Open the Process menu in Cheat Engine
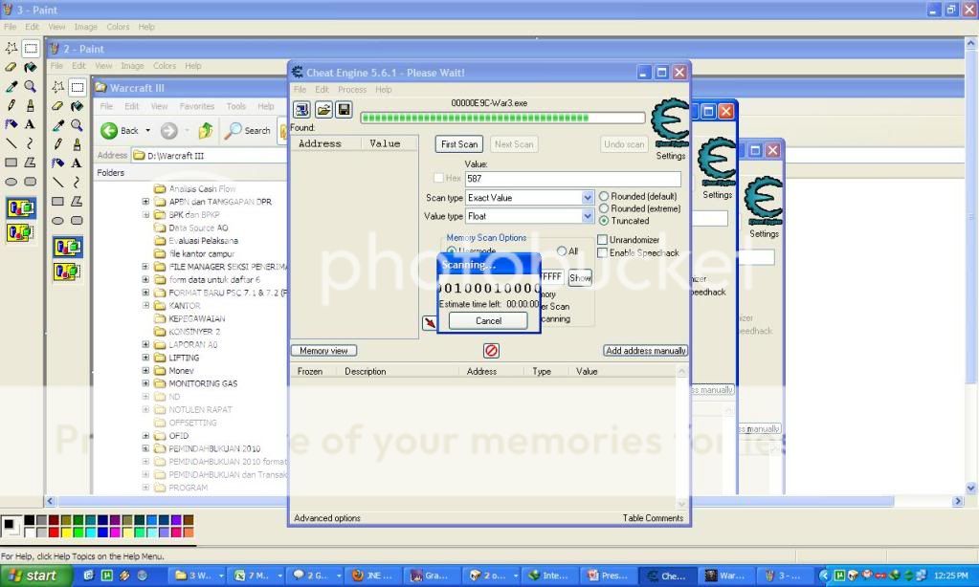Image resolution: width=979 pixels, height=587 pixels. [351, 90]
